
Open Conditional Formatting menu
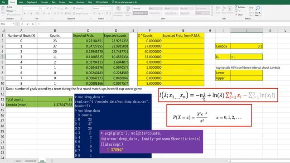118,11
